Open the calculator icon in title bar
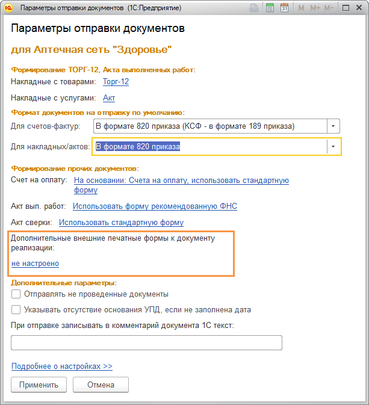This screenshot has width=369, height=405. pyautogui.click(x=270, y=8)
